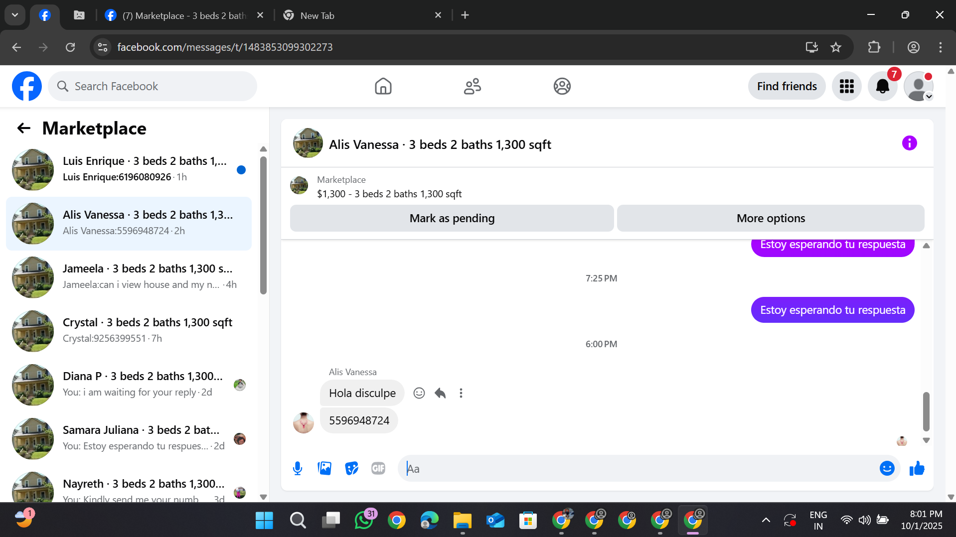Go back in browser history

click(16, 47)
